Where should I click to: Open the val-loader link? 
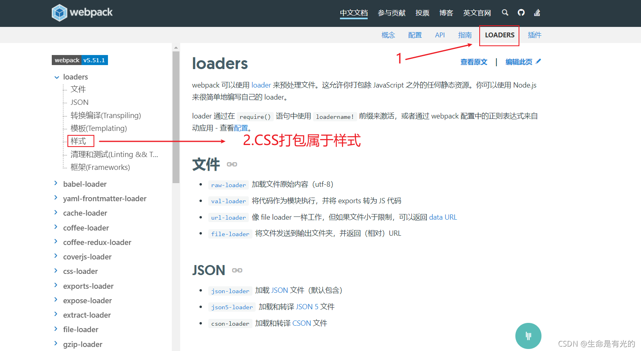pyautogui.click(x=228, y=201)
